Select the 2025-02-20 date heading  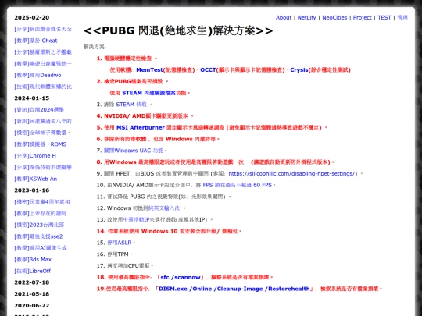pyautogui.click(x=32, y=18)
